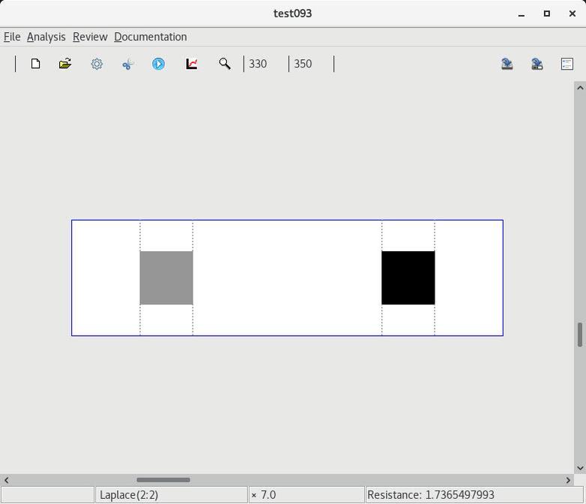This screenshot has width=586, height=504.
Task: Run analysis with the blue play button
Action: [x=159, y=64]
